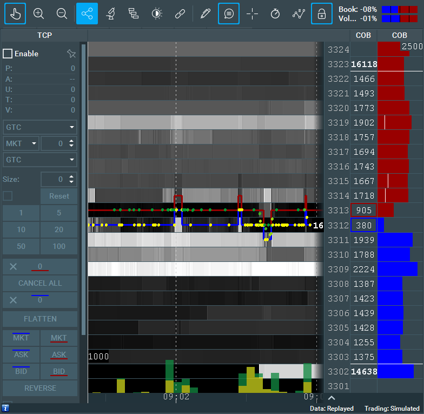Image resolution: width=424 pixels, height=414 pixels.
Task: Open the stopwatch timer tool
Action: [275, 14]
